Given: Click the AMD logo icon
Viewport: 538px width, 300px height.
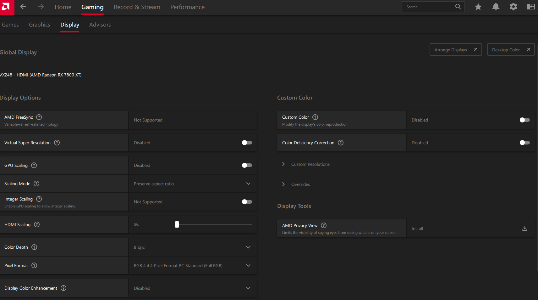Looking at the screenshot, I should [x=6, y=7].
